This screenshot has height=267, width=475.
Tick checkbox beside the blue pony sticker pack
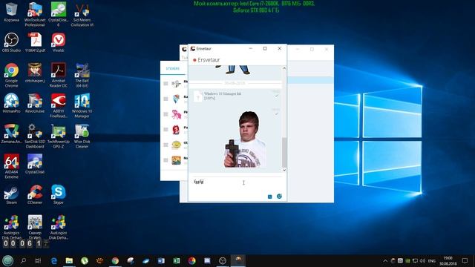166,99
